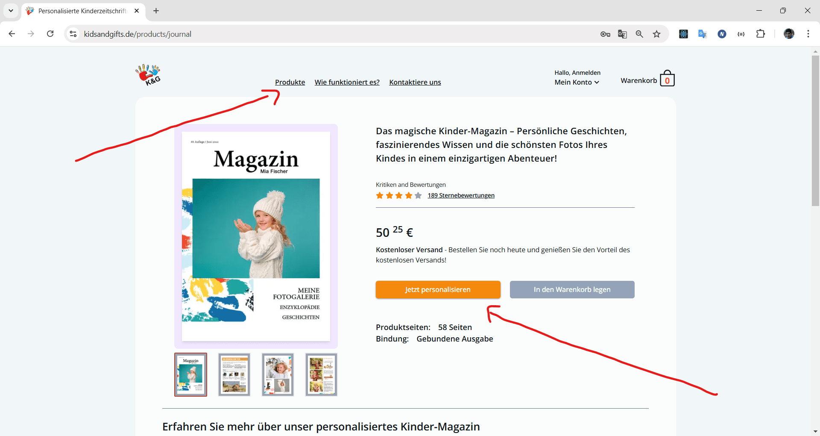The width and height of the screenshot is (820, 436).
Task: Click the K&G site logo
Action: (148, 75)
